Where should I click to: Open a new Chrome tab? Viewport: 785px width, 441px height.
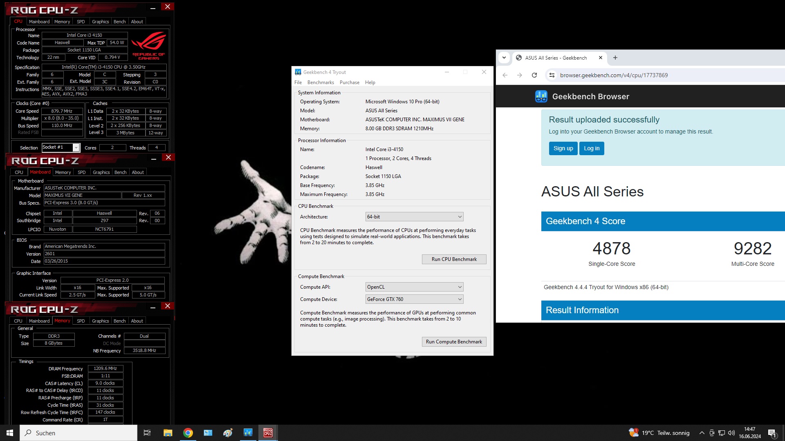pos(615,58)
